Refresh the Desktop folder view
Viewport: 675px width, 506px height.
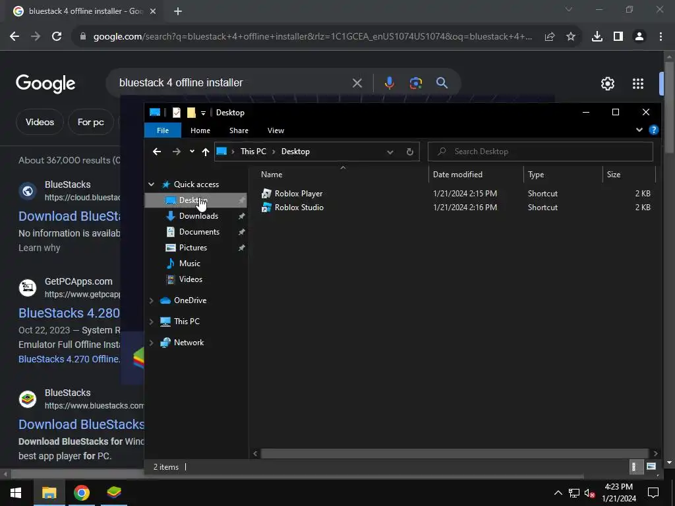click(x=410, y=152)
